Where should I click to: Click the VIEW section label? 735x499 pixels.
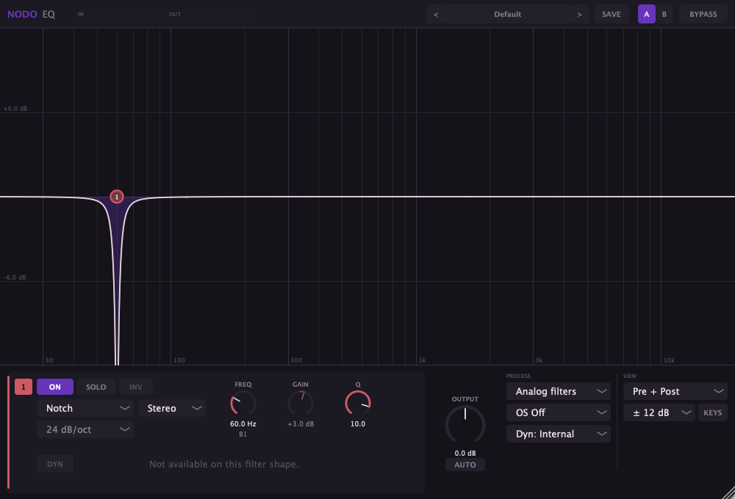[630, 376]
